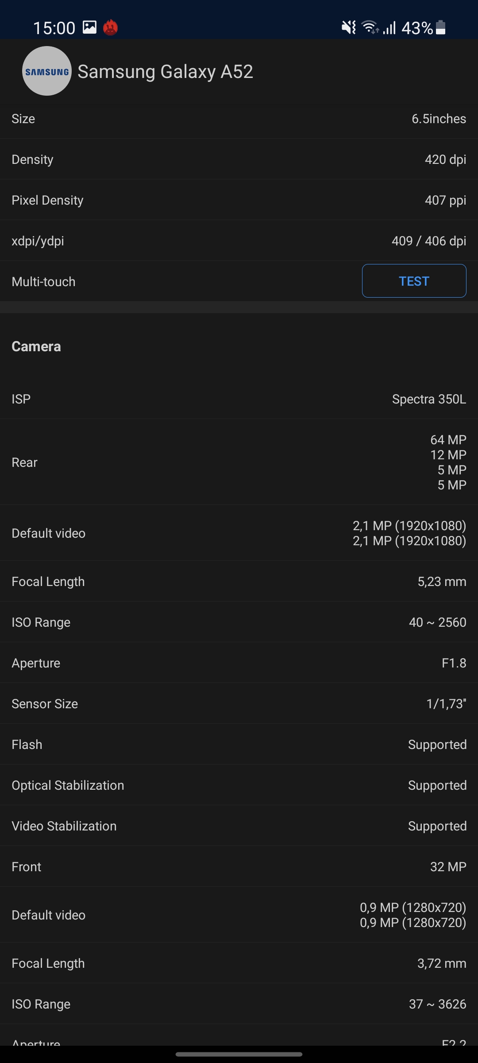Viewport: 478px width, 1063px height.
Task: Tap the Aperture F1.8 row
Action: (239, 663)
